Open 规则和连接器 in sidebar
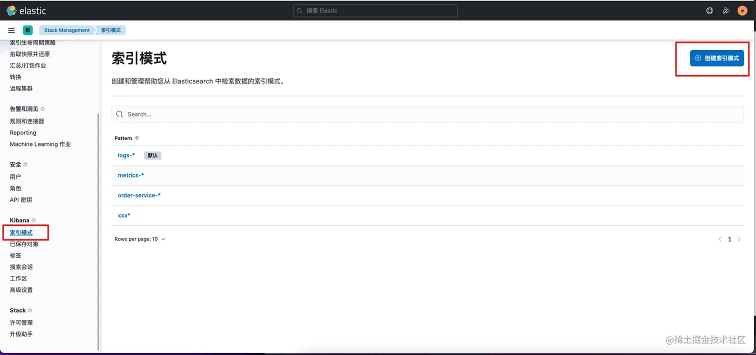This screenshot has height=355, width=756. click(x=27, y=121)
